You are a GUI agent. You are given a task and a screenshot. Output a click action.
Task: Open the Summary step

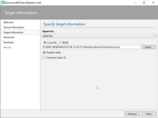(9, 43)
